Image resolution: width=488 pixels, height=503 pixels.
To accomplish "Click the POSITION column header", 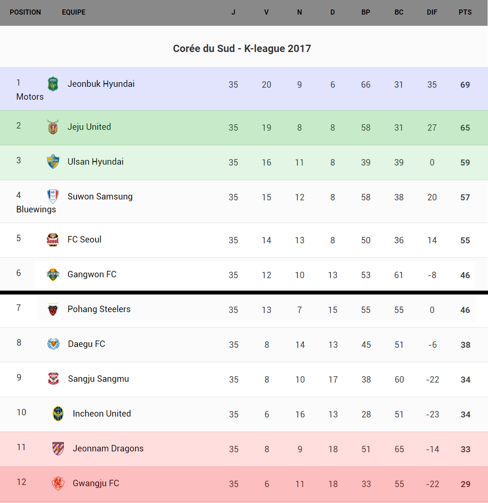I will click(25, 12).
